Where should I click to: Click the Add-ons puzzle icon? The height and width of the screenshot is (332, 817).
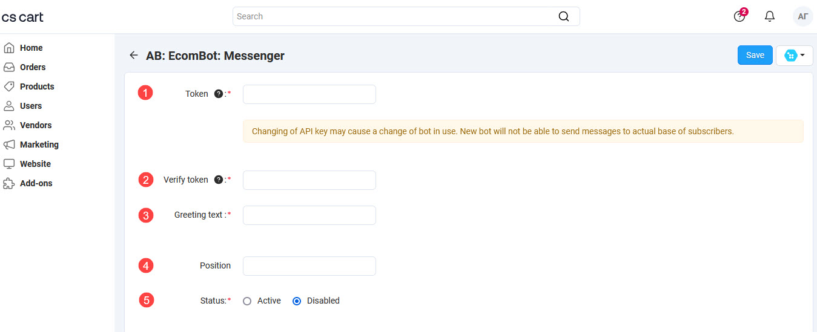click(9, 183)
